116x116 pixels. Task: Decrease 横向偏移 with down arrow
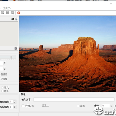point(15,102)
